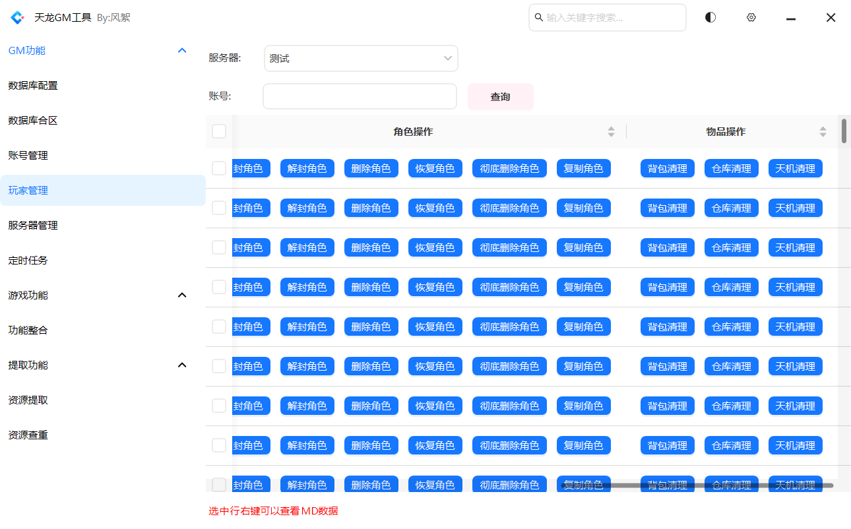Toggle the dark/light theme icon
Viewport: 851px width, 529px height.
[710, 18]
